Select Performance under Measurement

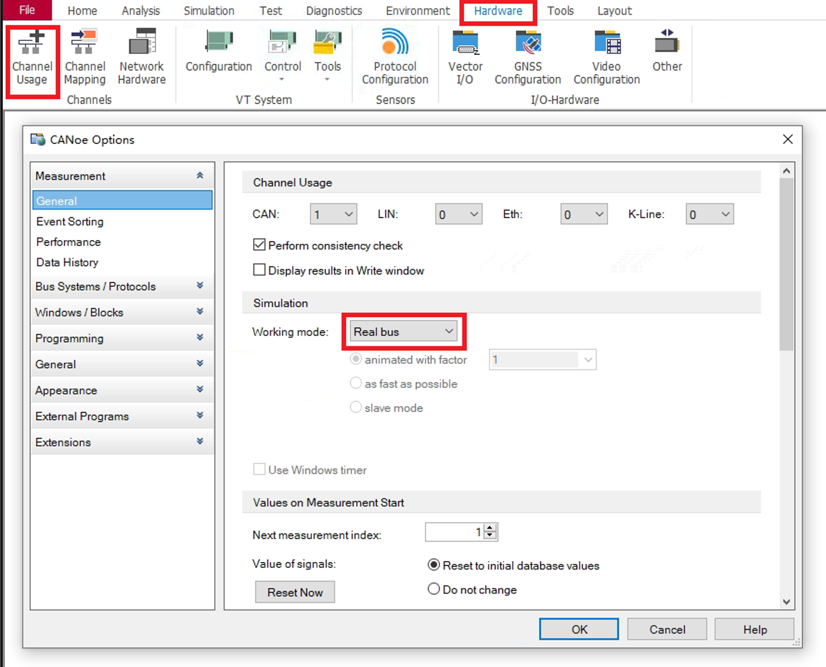point(69,241)
